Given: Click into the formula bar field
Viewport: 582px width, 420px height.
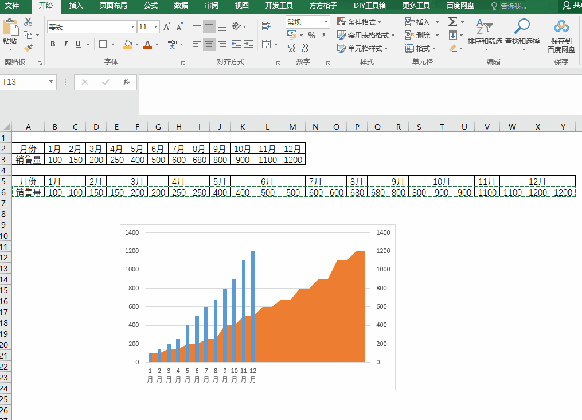Looking at the screenshot, I should click(x=360, y=94).
